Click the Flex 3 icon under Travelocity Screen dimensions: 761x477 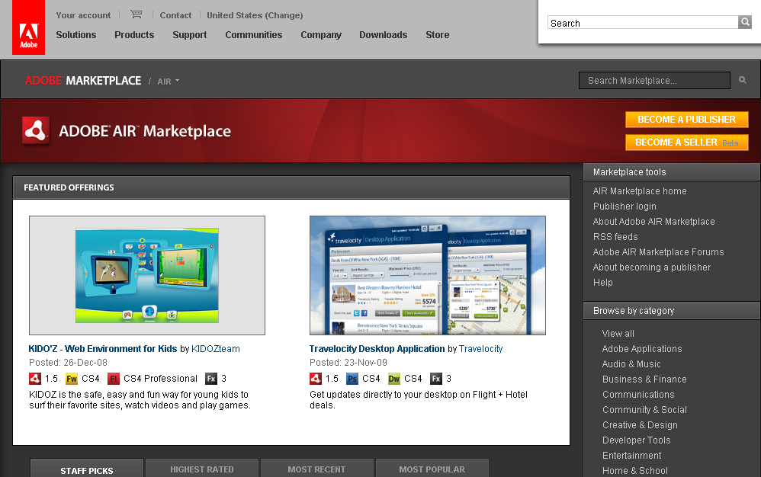tap(436, 379)
